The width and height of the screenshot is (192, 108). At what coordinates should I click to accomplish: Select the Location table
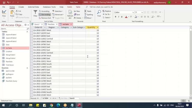tap(9, 52)
